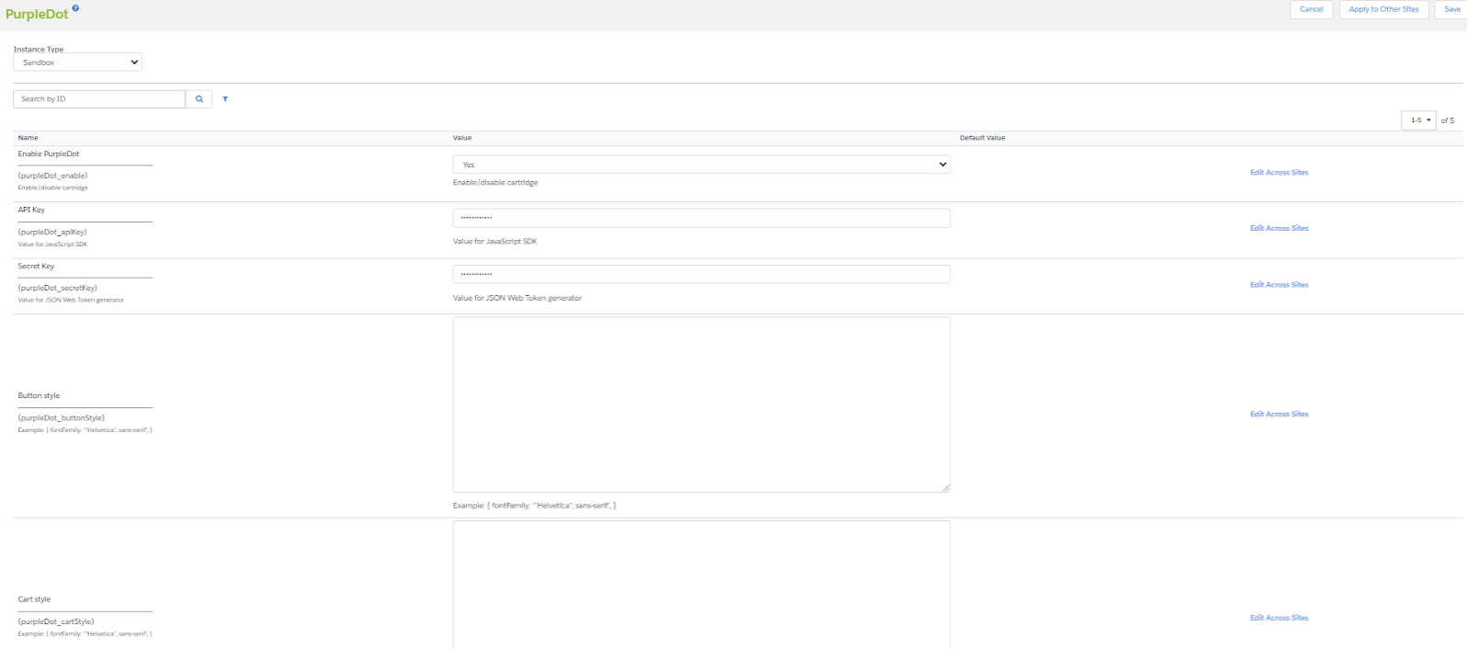The height and width of the screenshot is (649, 1467).
Task: Cancel the preference changes
Action: pyautogui.click(x=1312, y=9)
